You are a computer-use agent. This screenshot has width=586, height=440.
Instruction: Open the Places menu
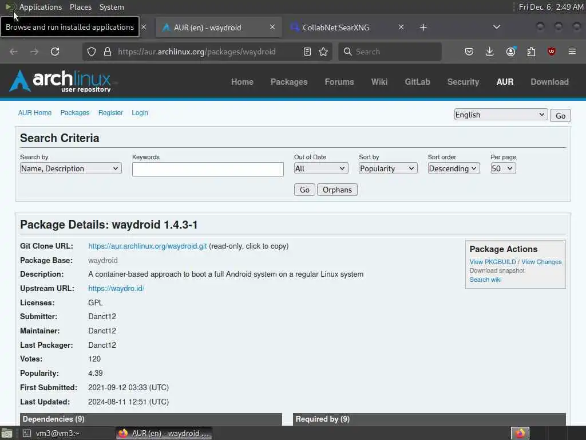point(81,7)
